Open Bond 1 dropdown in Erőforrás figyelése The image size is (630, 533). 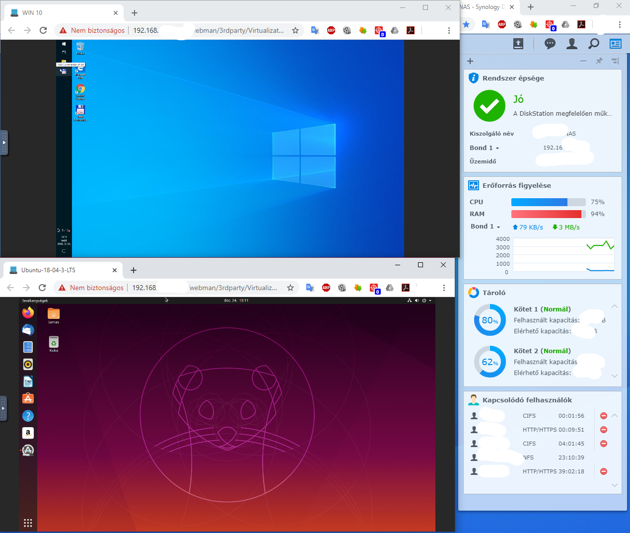coord(486,227)
